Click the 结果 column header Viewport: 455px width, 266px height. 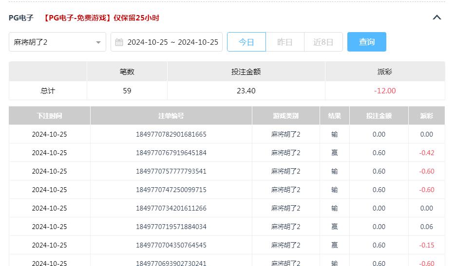point(335,116)
